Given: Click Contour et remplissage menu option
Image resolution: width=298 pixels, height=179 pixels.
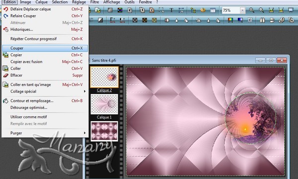Looking at the screenshot, I should [x=45, y=101].
